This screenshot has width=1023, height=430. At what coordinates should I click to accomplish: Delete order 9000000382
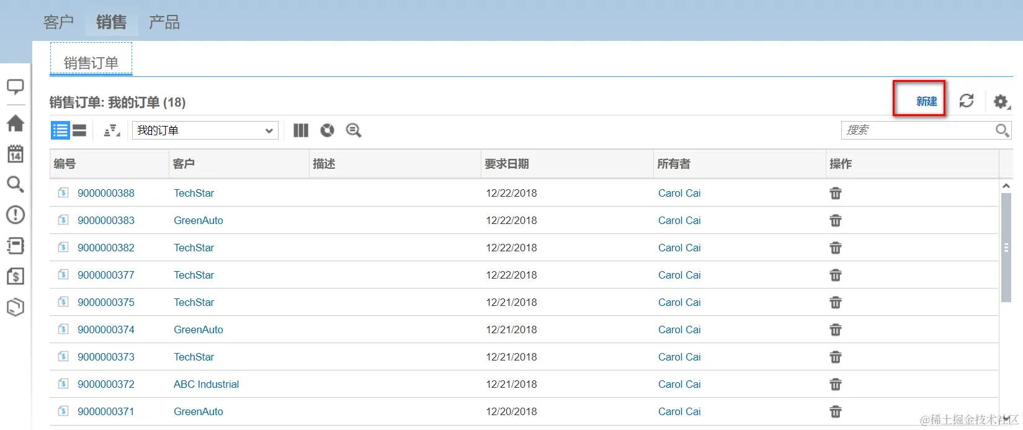pyautogui.click(x=836, y=248)
